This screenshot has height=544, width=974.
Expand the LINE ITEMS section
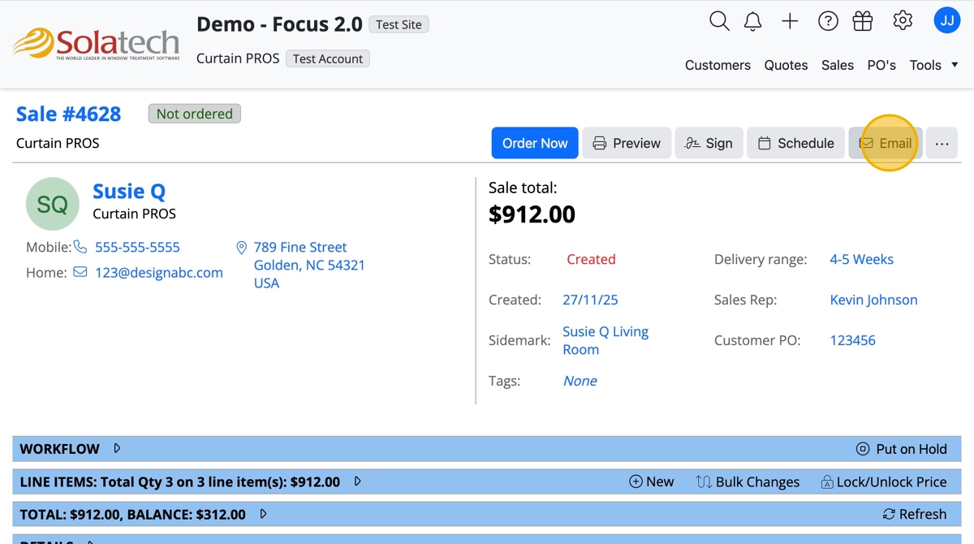pyautogui.click(x=357, y=481)
